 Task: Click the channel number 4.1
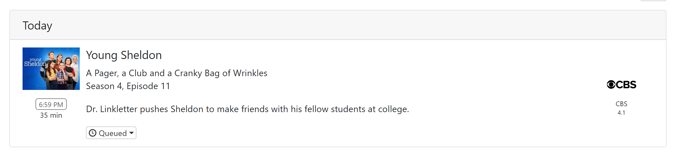[621, 113]
